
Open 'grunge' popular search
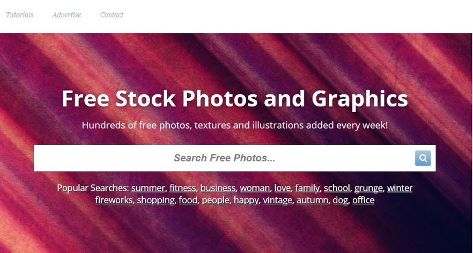pos(368,188)
